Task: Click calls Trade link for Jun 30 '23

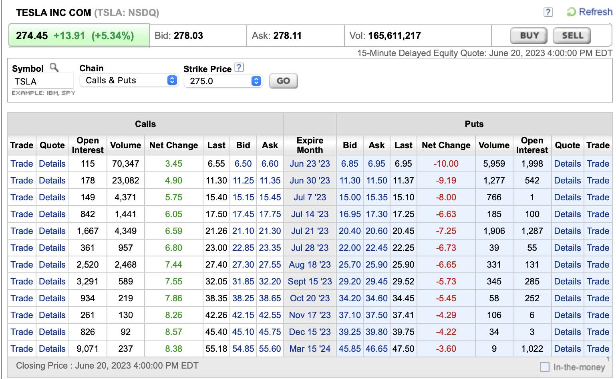Action: [x=22, y=181]
